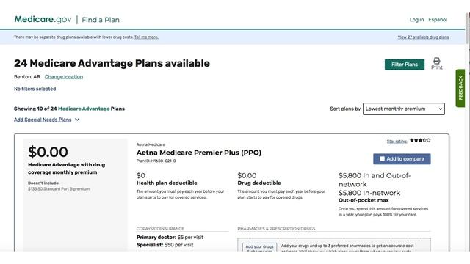The height and width of the screenshot is (264, 470).
Task: Click the Log in link
Action: click(x=416, y=20)
